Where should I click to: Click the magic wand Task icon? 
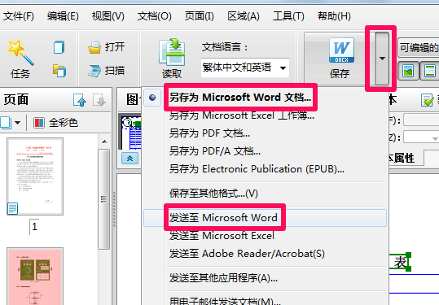[20, 53]
